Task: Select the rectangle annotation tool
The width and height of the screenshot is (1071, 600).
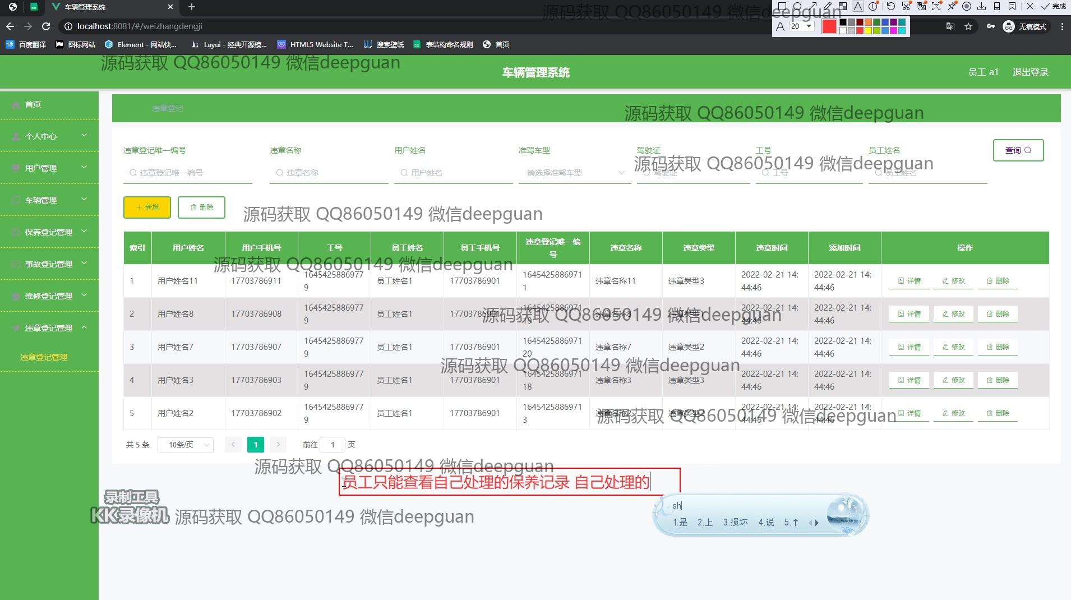Action: pos(782,7)
